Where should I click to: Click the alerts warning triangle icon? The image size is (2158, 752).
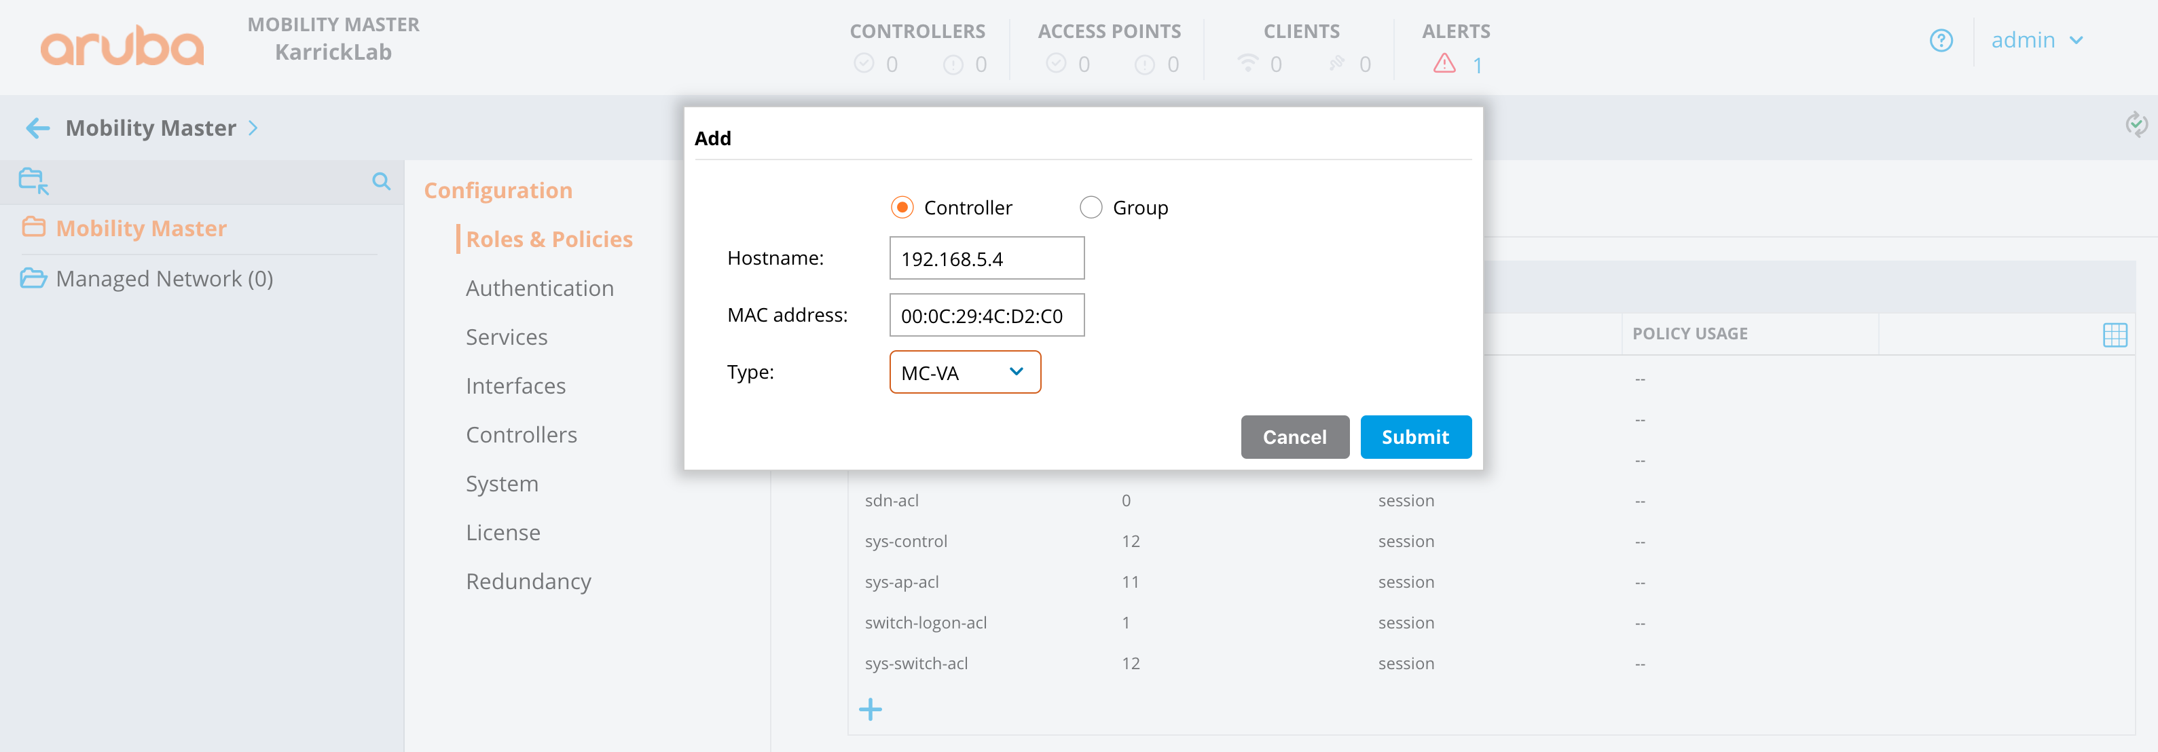[x=1444, y=64]
